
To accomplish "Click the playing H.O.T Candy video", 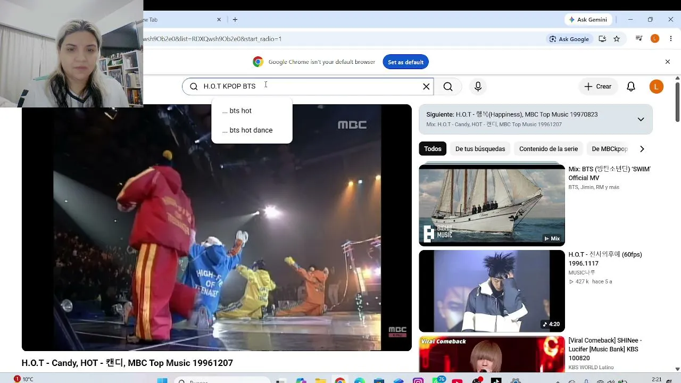I will pyautogui.click(x=217, y=228).
